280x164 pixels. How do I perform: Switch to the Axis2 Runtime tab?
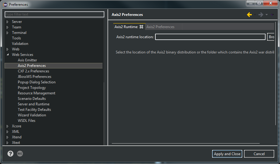126,27
